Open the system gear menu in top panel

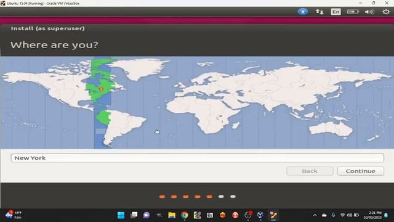point(386,12)
